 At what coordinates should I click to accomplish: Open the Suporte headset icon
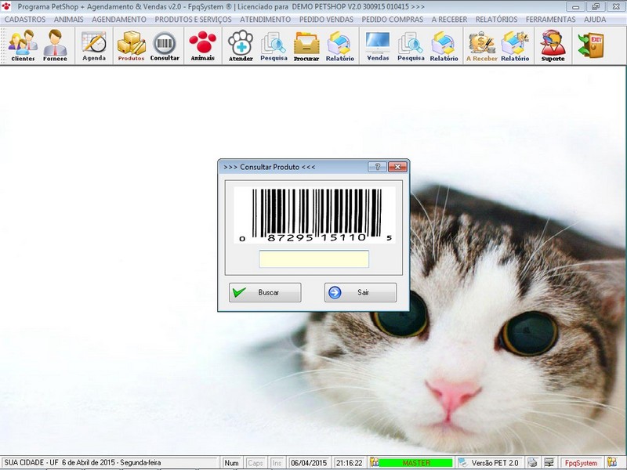point(553,45)
